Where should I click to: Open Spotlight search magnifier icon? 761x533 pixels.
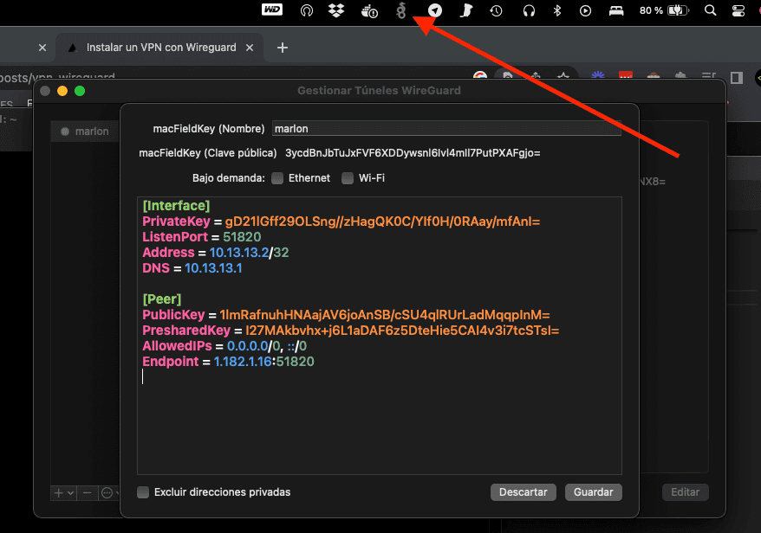tap(711, 11)
